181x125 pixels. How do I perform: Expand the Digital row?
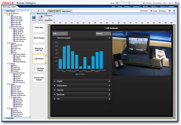(55, 81)
